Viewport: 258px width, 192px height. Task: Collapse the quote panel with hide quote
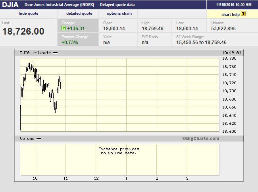[x=29, y=14]
